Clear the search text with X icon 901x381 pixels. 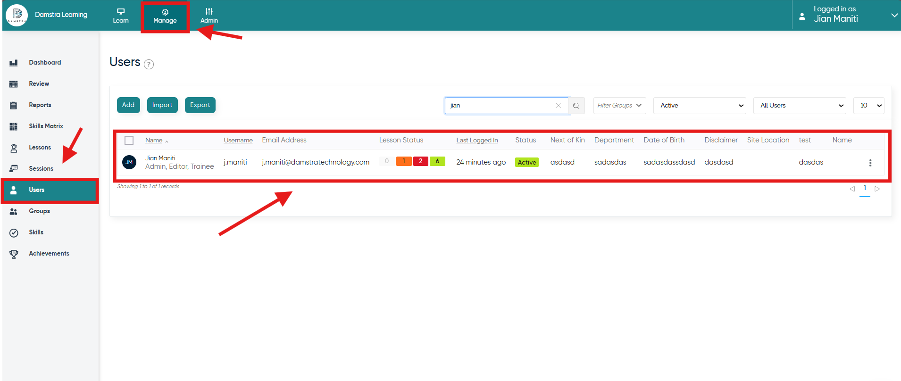pyautogui.click(x=559, y=106)
